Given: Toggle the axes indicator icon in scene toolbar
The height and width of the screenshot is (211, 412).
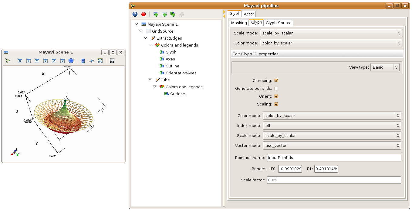Looking at the screenshot, I should (x=92, y=61).
